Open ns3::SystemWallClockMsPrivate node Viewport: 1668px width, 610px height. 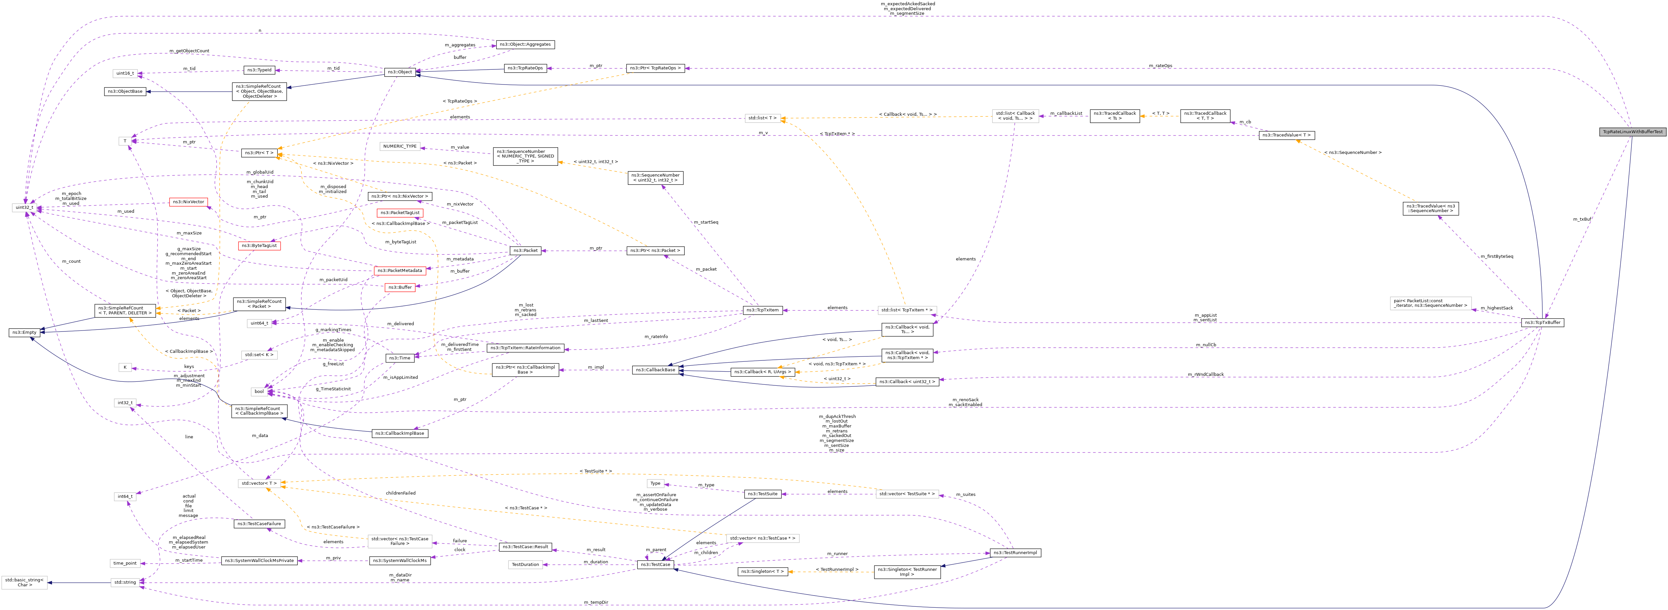(x=259, y=561)
